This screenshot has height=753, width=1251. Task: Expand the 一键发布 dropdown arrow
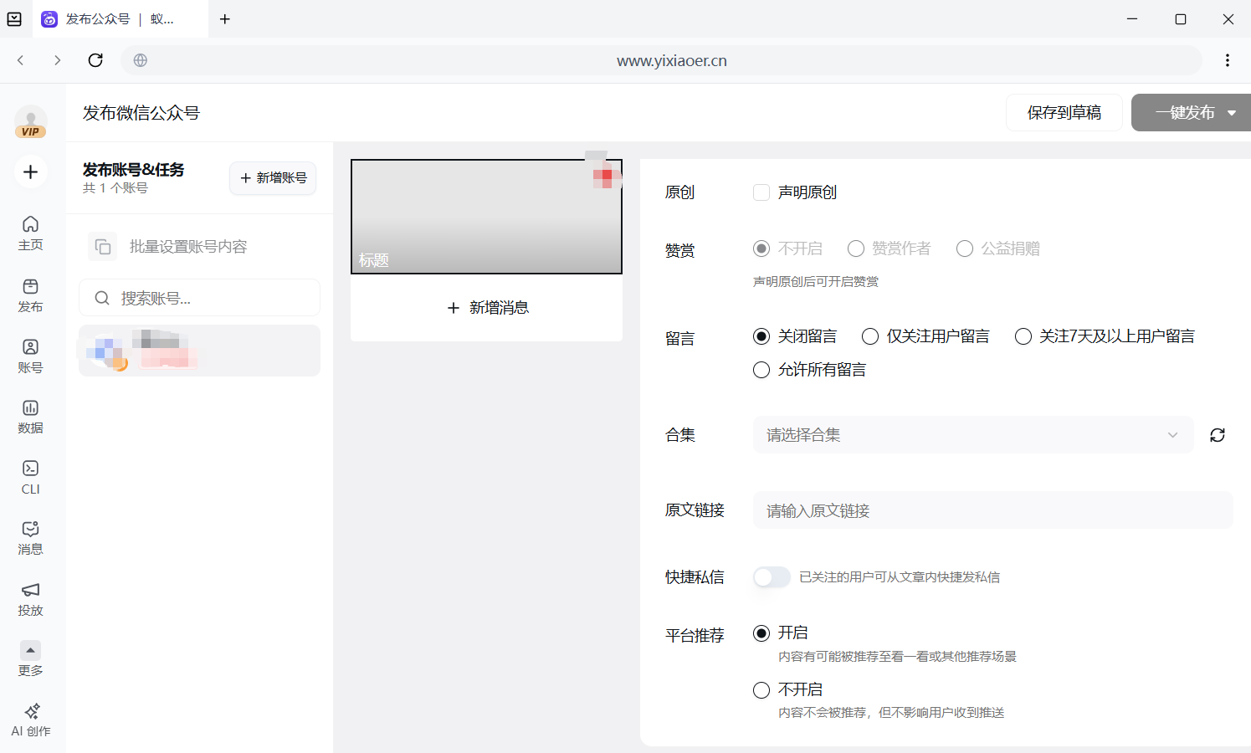tap(1232, 113)
